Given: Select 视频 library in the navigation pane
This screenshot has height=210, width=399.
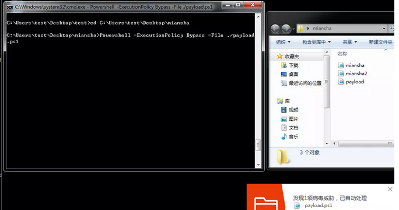Looking at the screenshot, I should point(293,110).
